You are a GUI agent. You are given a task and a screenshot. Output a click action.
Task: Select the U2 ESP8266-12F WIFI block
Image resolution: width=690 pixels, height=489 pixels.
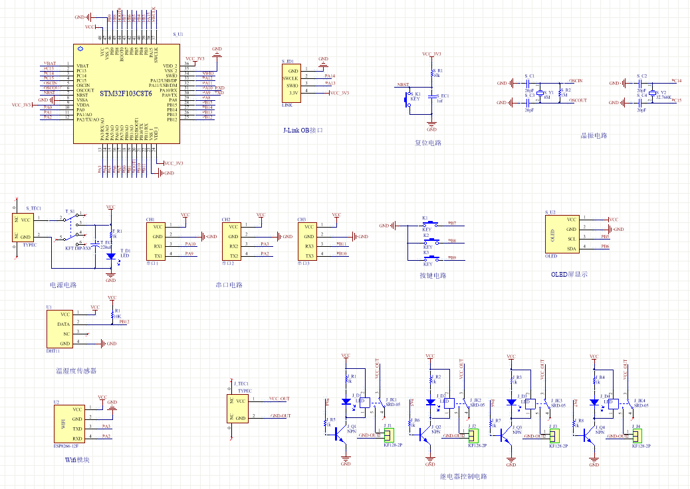[70, 424]
